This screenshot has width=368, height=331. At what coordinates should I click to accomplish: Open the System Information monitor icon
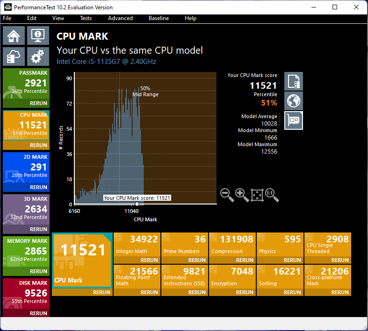(x=38, y=35)
